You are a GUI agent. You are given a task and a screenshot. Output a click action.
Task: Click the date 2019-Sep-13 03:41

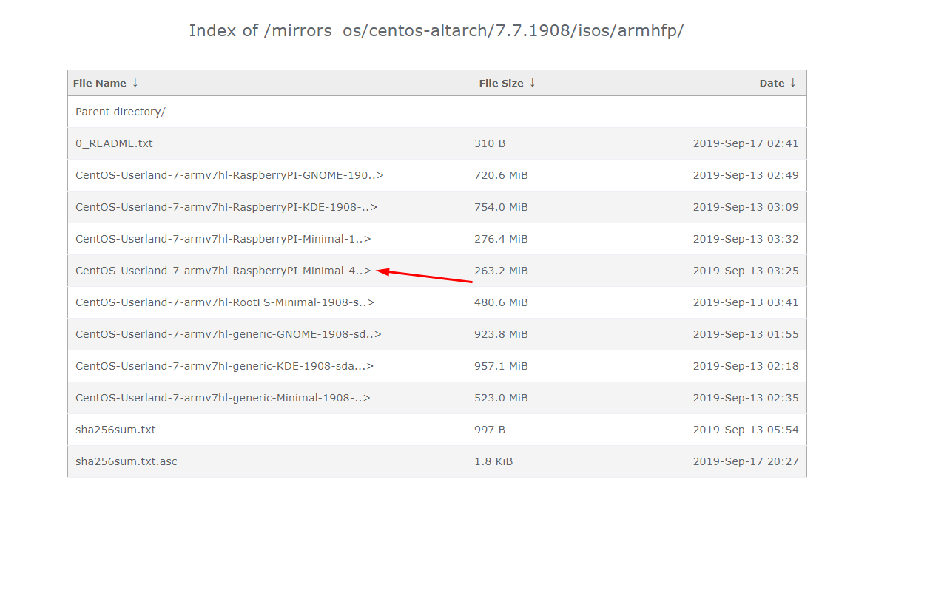746,302
